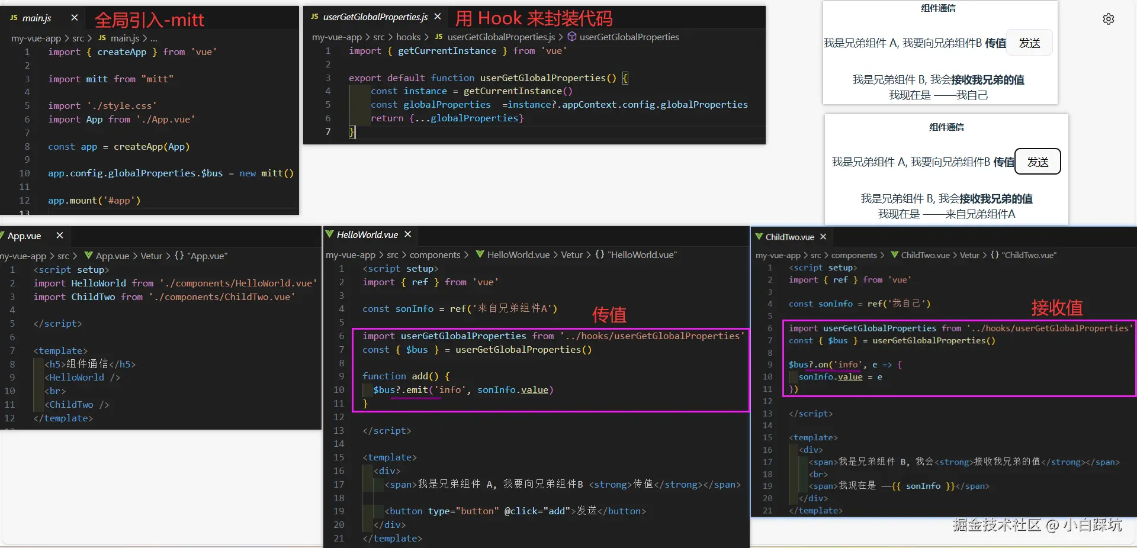
Task: Expand the ellipsis breadcrumb after main.js
Action: [154, 38]
